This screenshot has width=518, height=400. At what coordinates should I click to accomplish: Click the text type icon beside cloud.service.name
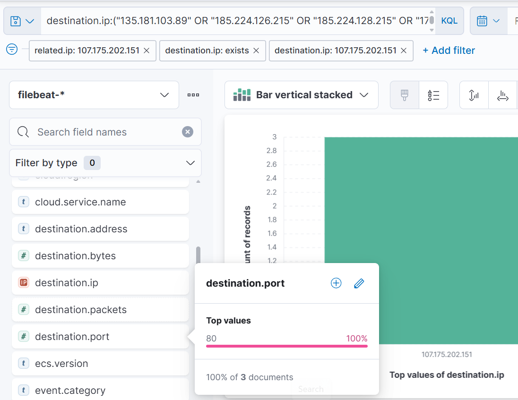click(x=24, y=202)
